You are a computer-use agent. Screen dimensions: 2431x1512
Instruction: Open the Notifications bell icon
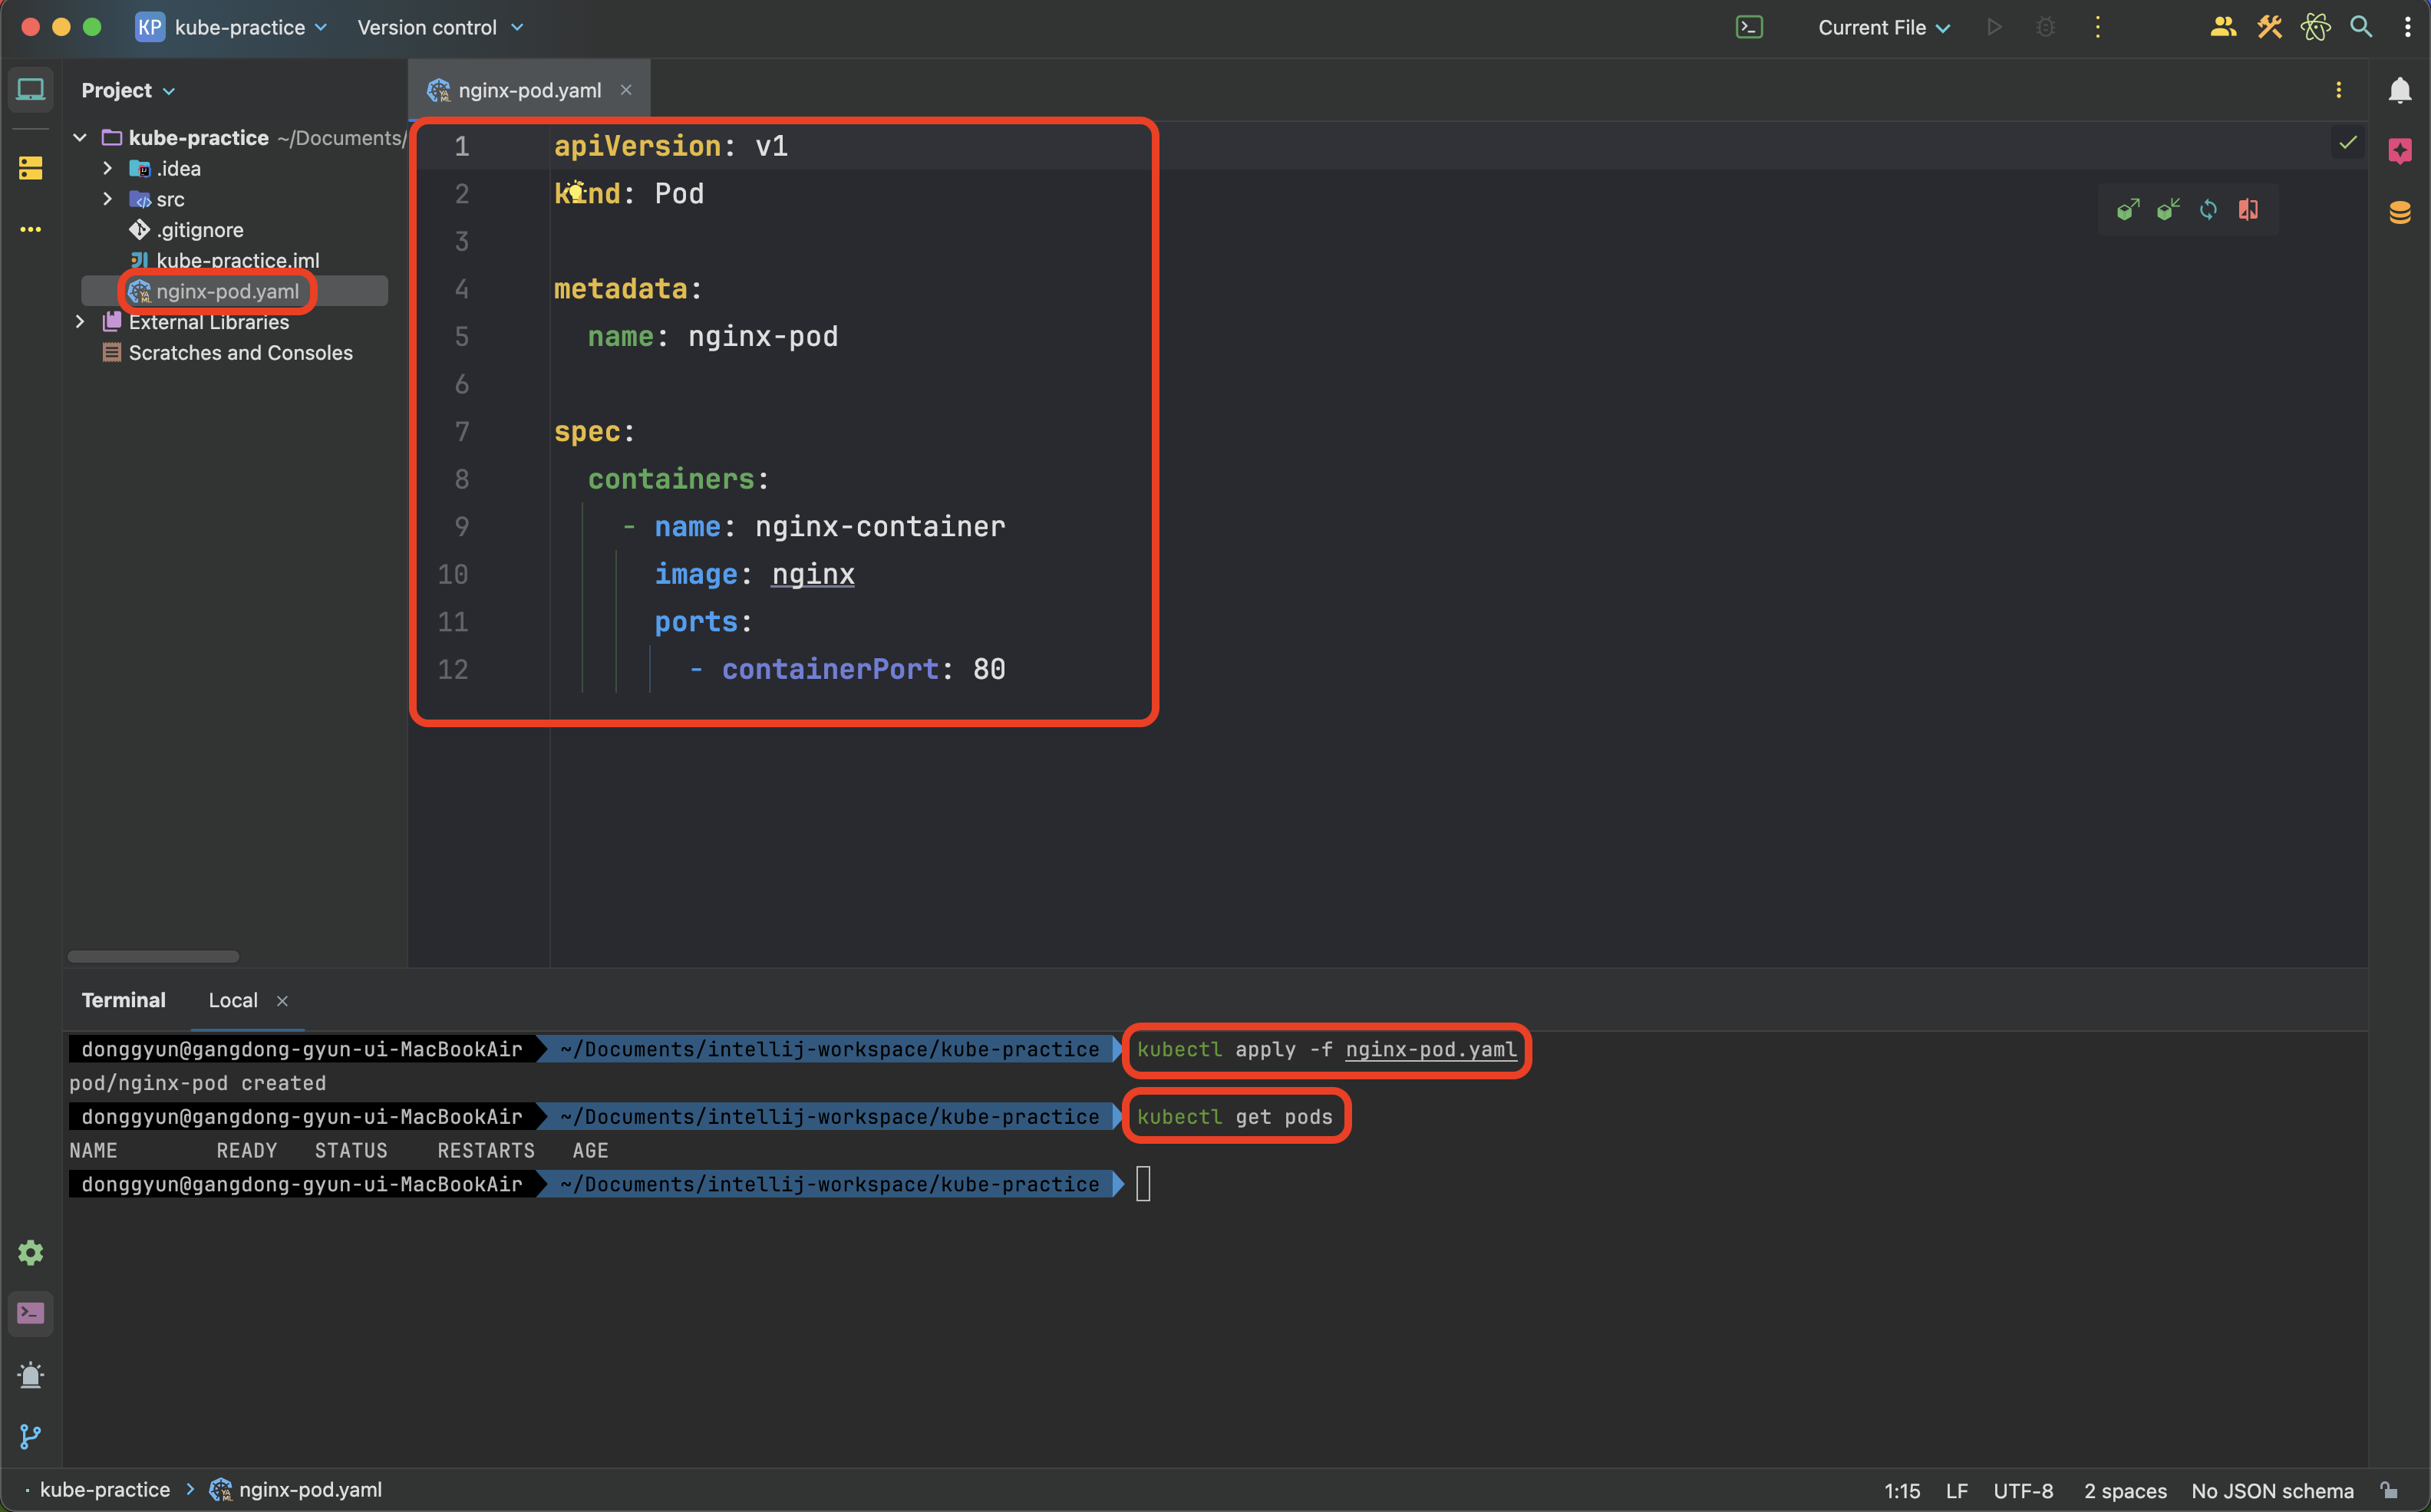(2399, 91)
